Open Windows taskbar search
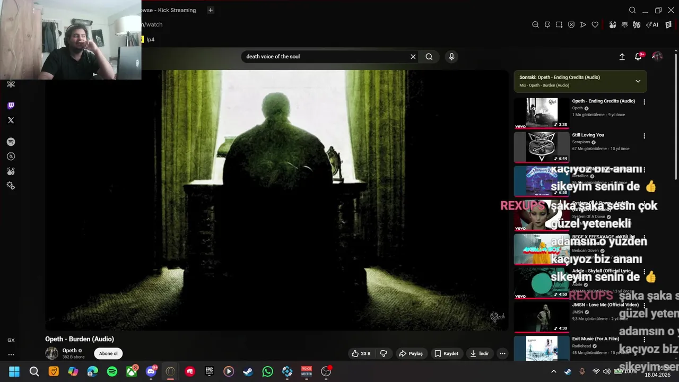Viewport: 679px width, 382px height. click(34, 371)
